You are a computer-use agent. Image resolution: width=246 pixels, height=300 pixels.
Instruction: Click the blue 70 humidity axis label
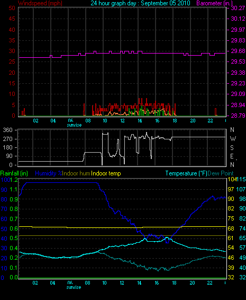pyautogui.click(x=4, y=209)
